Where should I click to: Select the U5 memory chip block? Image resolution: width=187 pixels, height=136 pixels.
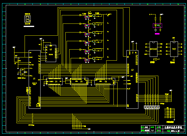[79, 81]
